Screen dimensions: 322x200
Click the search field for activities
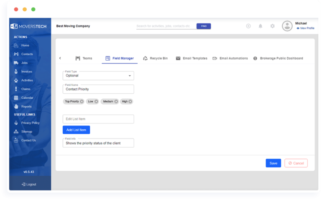pyautogui.click(x=166, y=26)
